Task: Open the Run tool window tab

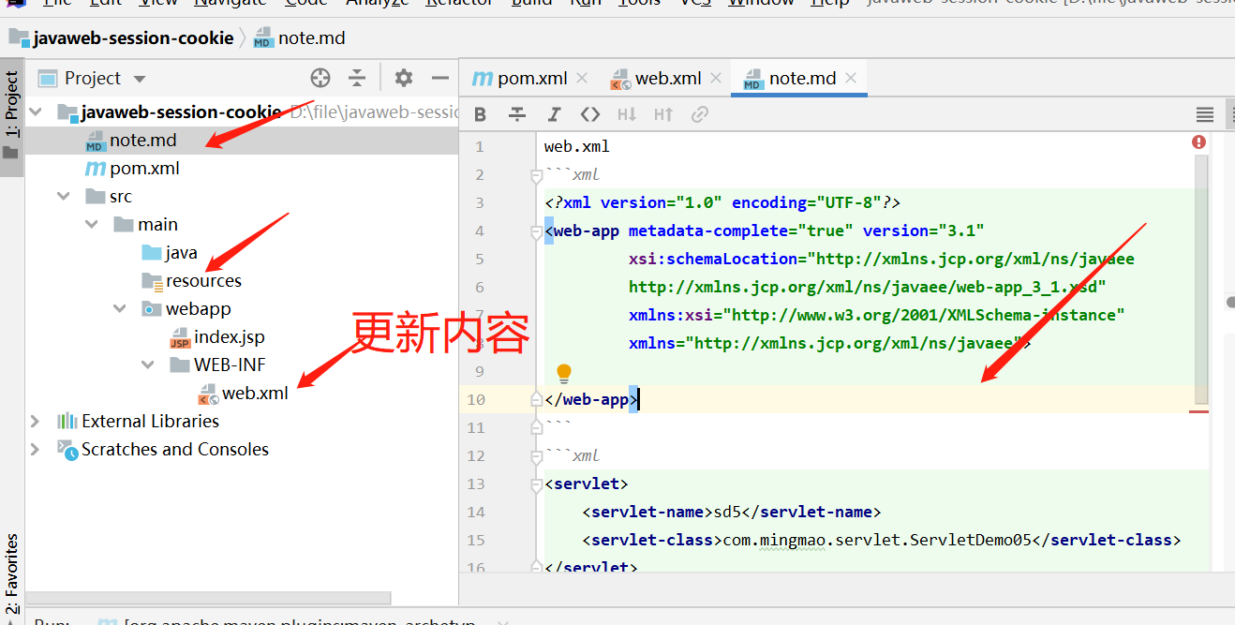Action: [x=53, y=620]
